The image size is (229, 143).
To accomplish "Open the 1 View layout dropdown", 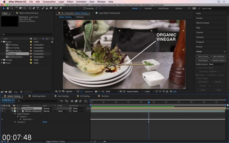I will tap(149, 92).
